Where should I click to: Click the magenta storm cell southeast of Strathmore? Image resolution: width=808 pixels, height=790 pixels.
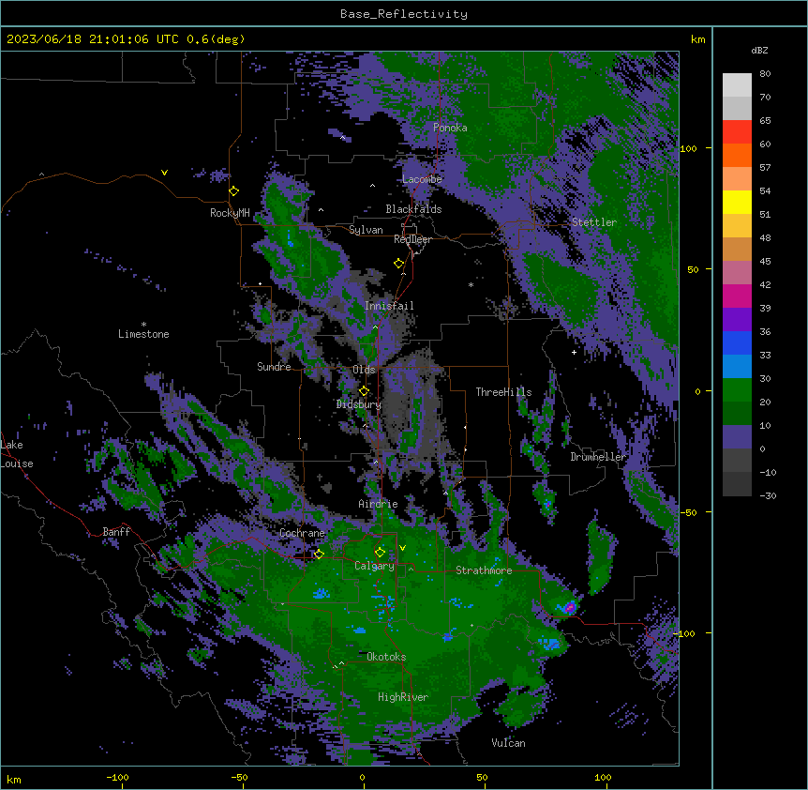click(x=569, y=607)
